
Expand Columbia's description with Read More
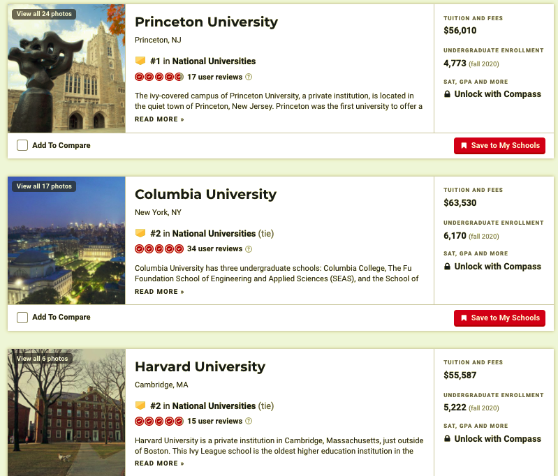tap(159, 292)
